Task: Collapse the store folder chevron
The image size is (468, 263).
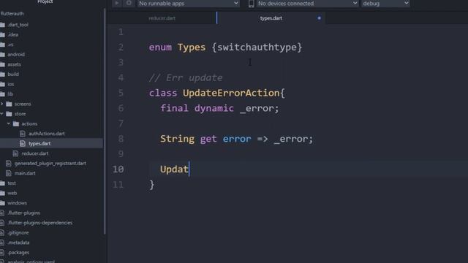Action: click(x=2, y=114)
